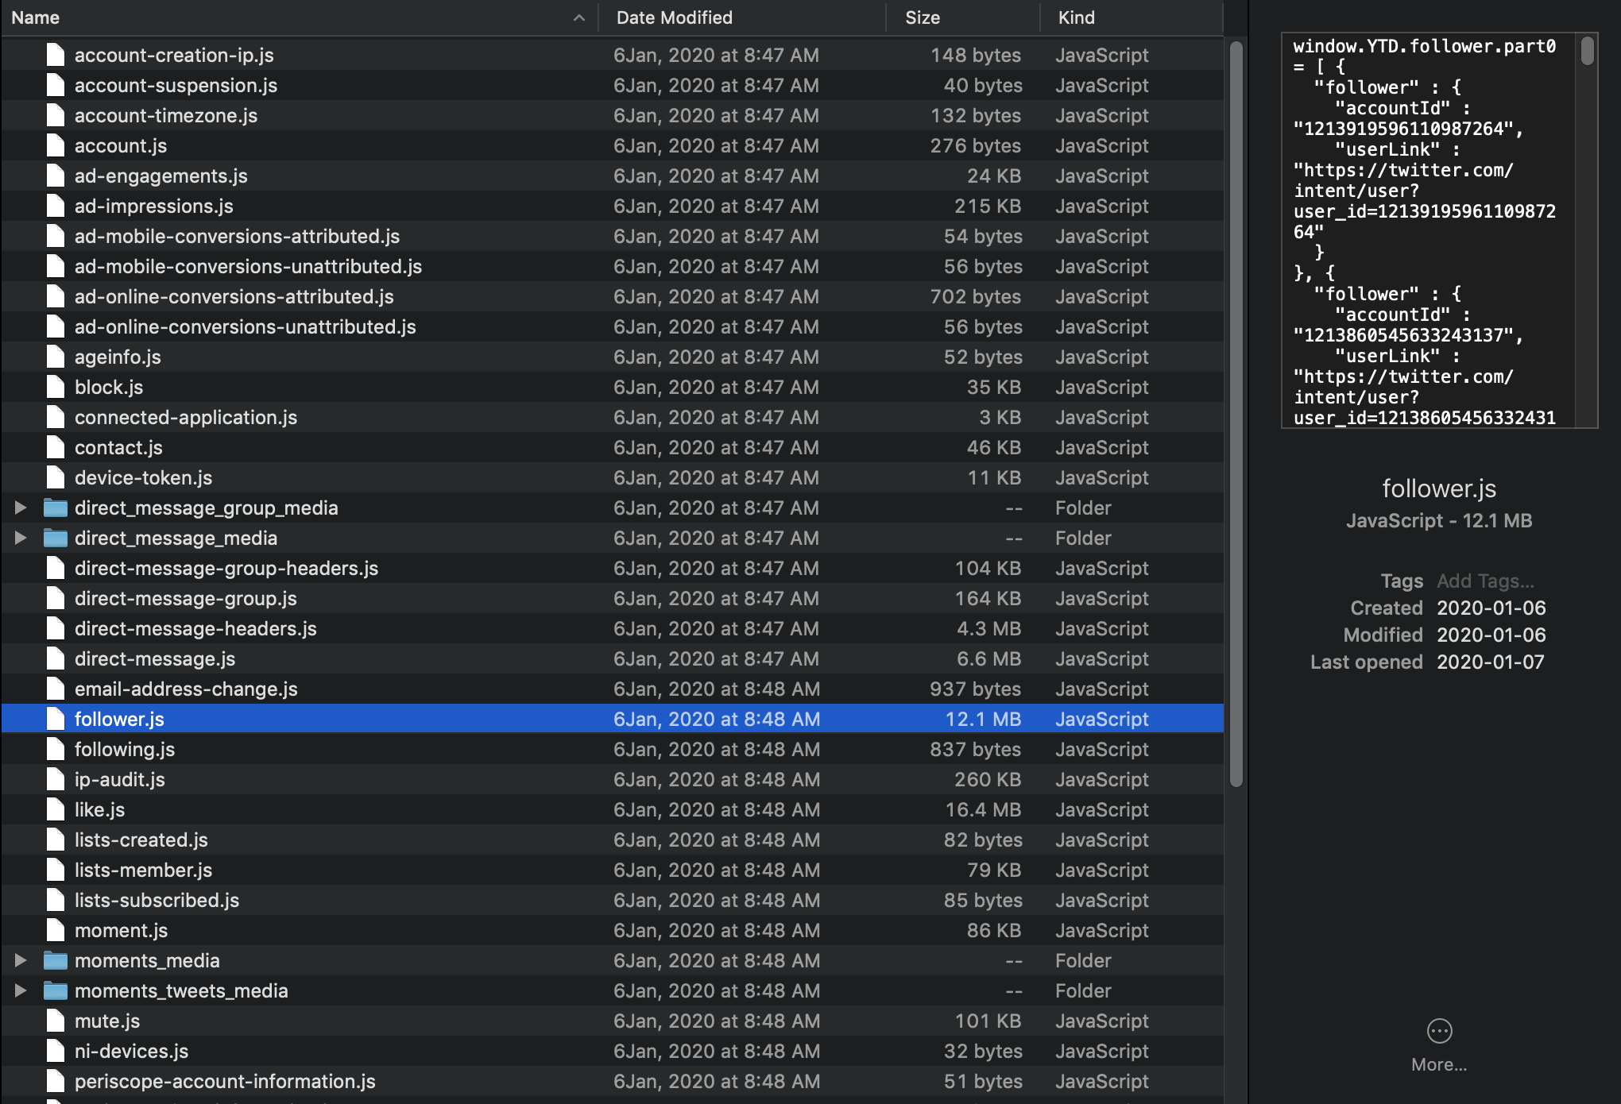Click the account.js document icon
The width and height of the screenshot is (1621, 1104).
[x=55, y=145]
